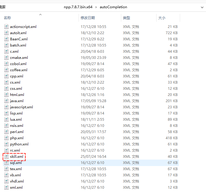Image resolution: width=206 pixels, height=194 pixels.
Task: Select the java.xml file name
Action: 17,101
